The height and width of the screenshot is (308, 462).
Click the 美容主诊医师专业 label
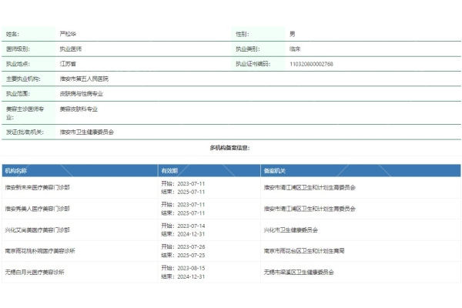tap(25, 113)
